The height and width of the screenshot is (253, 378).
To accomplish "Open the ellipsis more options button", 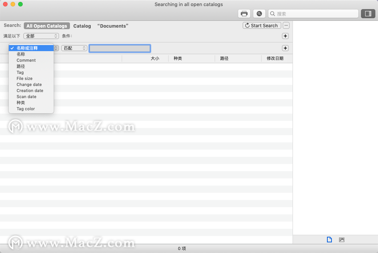I will 286,26.
